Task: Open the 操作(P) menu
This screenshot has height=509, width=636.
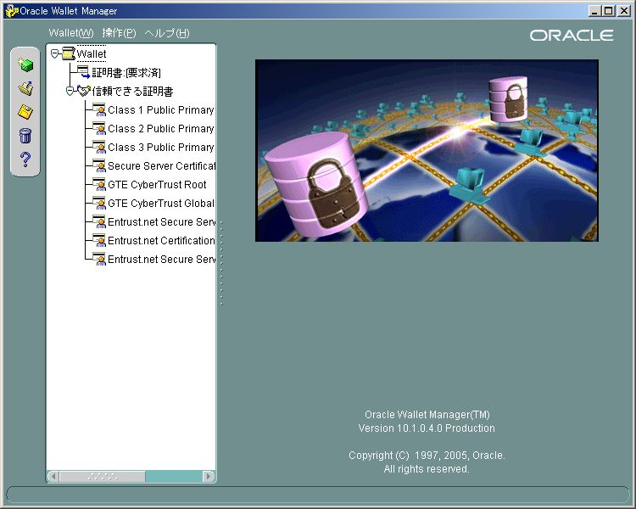Action: pos(119,33)
